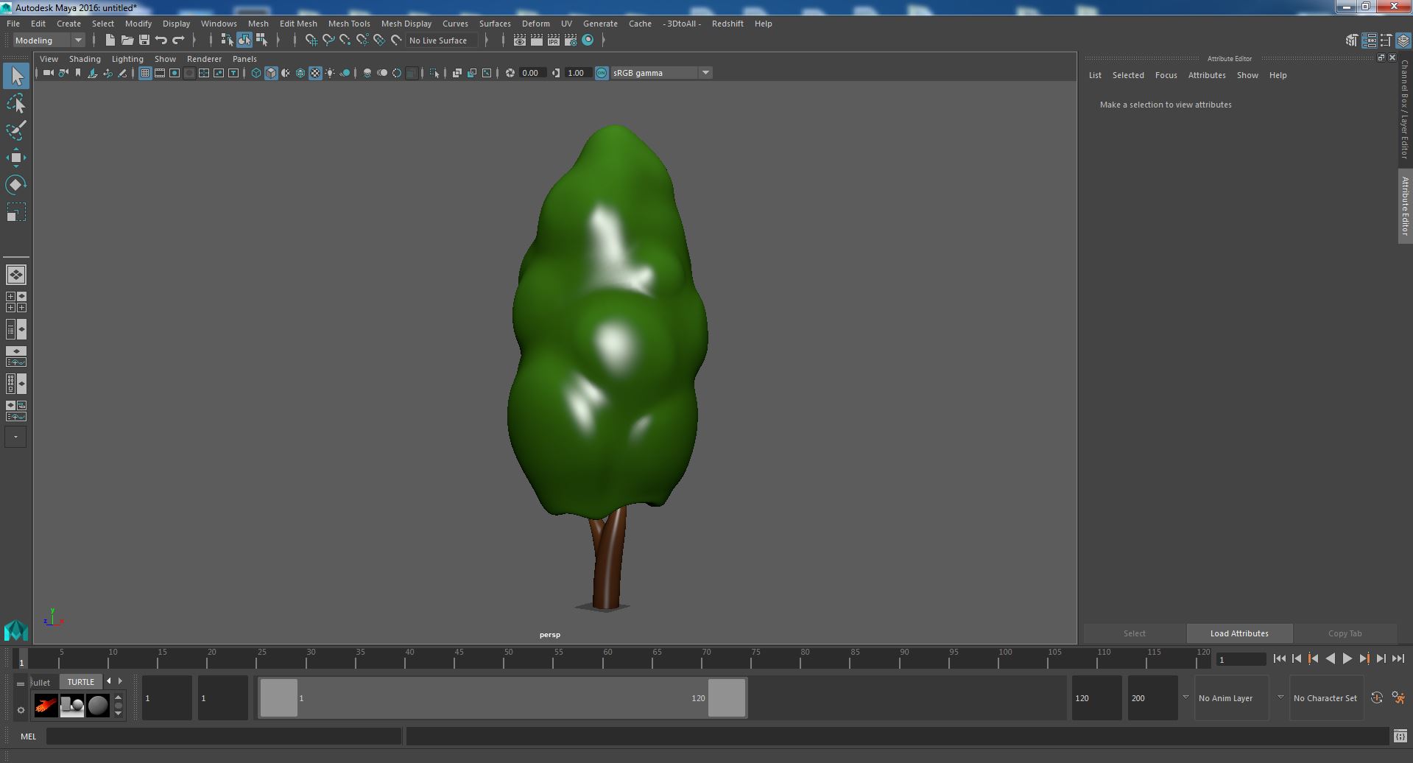The width and height of the screenshot is (1413, 763).
Task: Toggle snap to grids
Action: [x=311, y=41]
